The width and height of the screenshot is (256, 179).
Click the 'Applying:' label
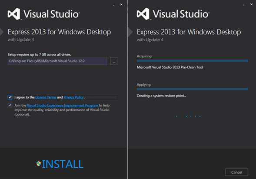(x=144, y=85)
